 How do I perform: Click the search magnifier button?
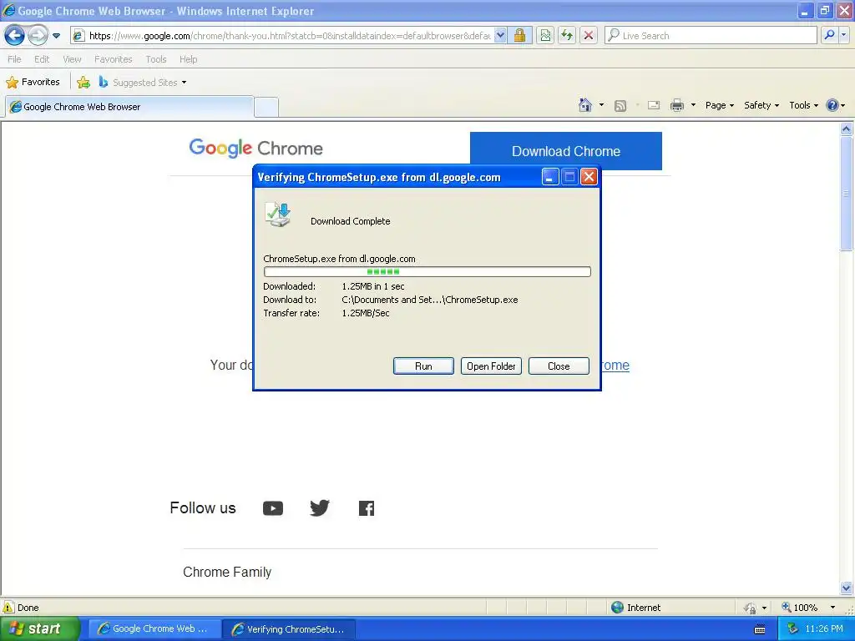coord(829,35)
